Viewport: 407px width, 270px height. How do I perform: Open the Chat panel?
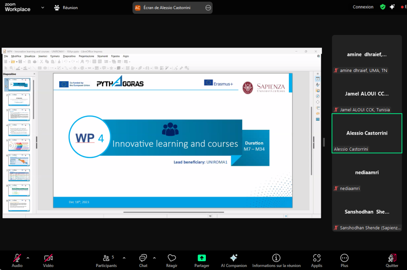pos(143,260)
